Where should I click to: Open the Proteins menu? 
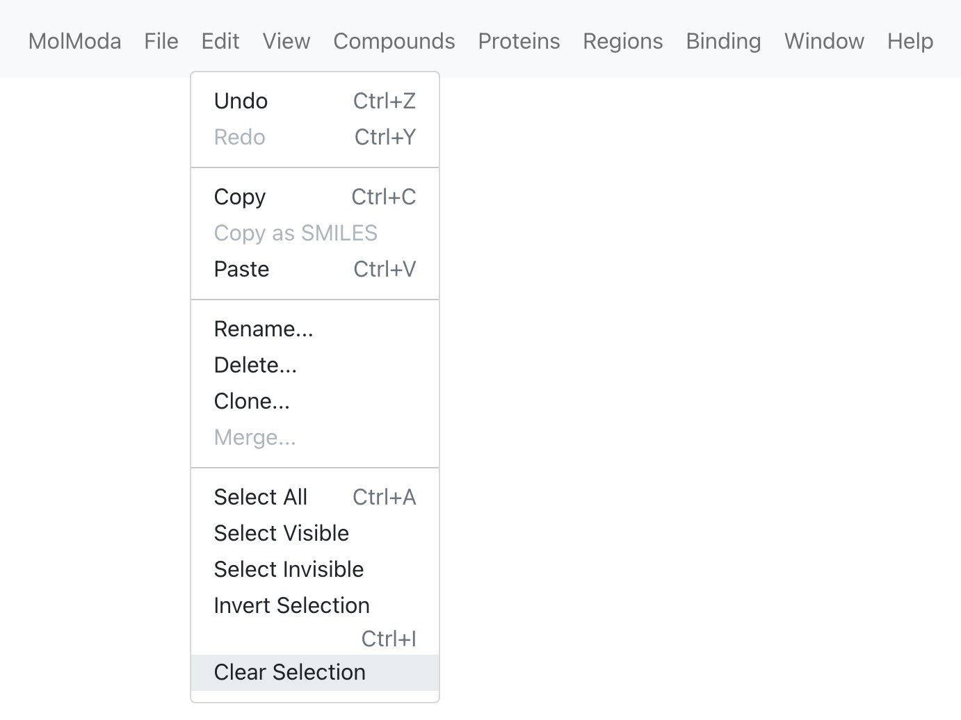tap(519, 41)
